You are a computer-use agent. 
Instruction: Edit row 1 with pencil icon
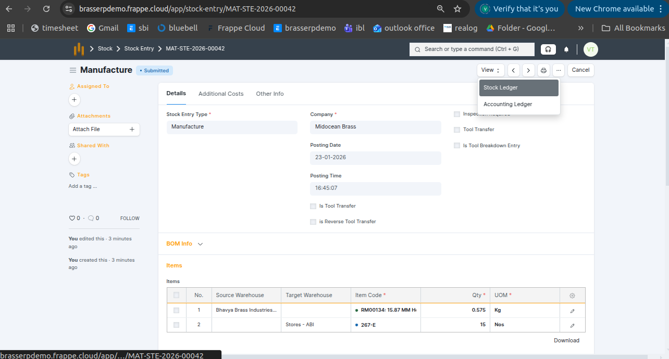pyautogui.click(x=572, y=311)
